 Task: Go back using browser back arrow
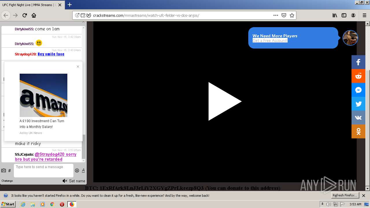point(6,15)
